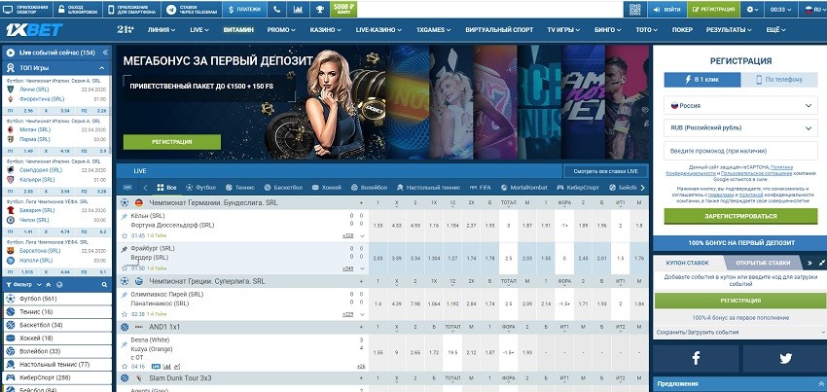The height and width of the screenshot is (392, 827).
Task: Expand markets arrow for Кёльн match
Action: pyautogui.click(x=362, y=235)
